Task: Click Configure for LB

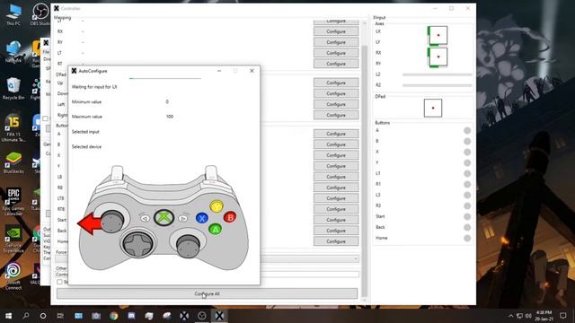Action: (x=336, y=177)
